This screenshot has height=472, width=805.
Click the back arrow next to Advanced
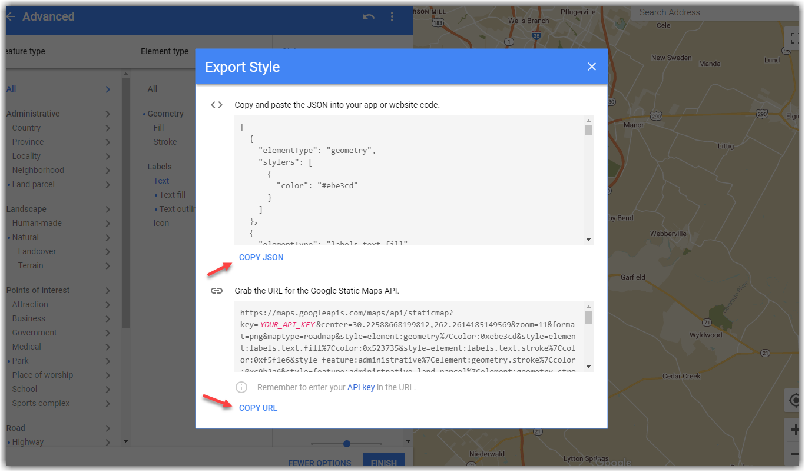pyautogui.click(x=11, y=16)
